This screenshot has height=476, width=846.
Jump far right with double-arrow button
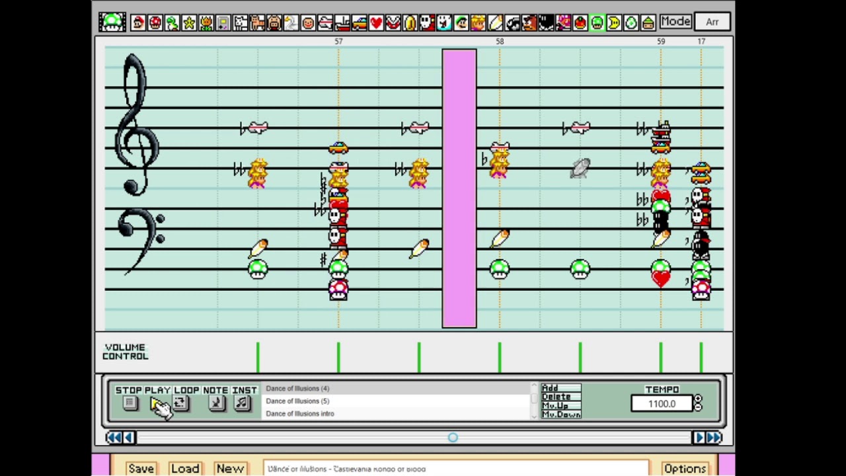pyautogui.click(x=714, y=438)
